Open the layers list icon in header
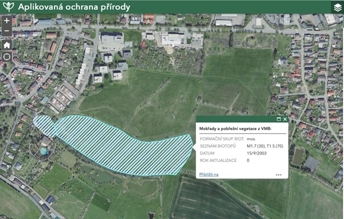This screenshot has width=344, height=219. (x=337, y=7)
